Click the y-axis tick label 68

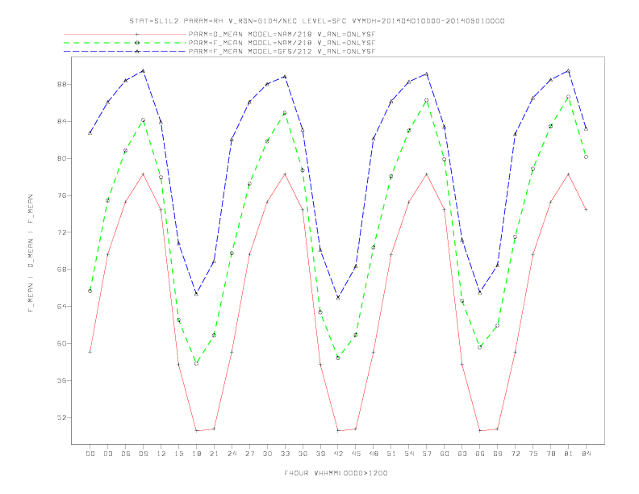click(x=62, y=270)
